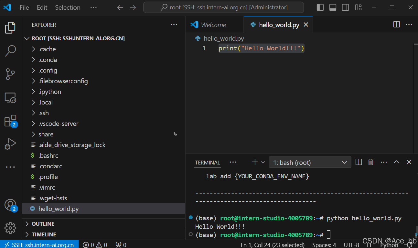Open the .aide_drive_storage_lock file

pos(103,145)
